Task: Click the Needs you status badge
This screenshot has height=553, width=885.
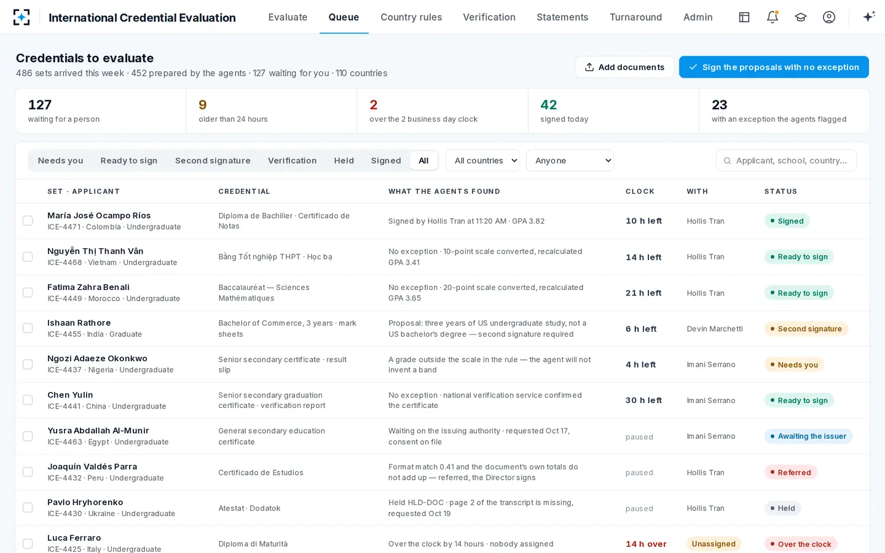Action: click(794, 364)
